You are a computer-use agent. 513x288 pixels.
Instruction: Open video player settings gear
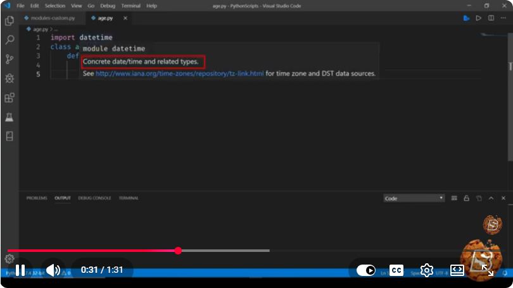(427, 270)
